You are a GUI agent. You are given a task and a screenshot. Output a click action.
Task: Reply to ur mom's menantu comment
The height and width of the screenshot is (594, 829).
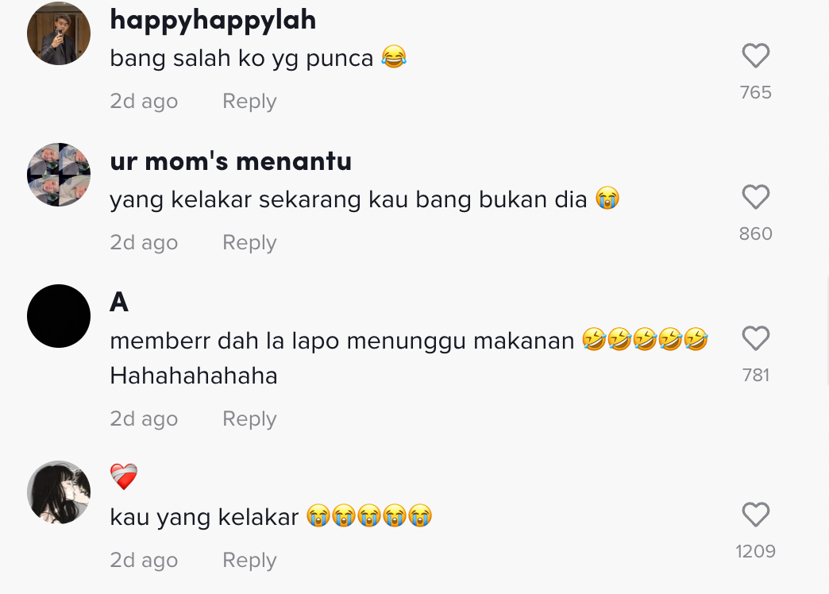(249, 242)
